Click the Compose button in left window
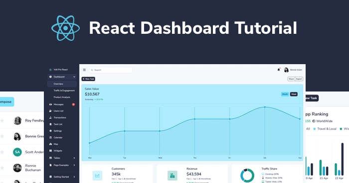This screenshot has height=183, width=349. (x=7, y=102)
